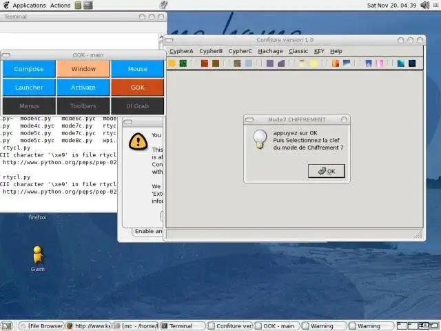The height and width of the screenshot is (331, 441).
Task: Select the Mouse button in GOK
Action: coord(138,69)
